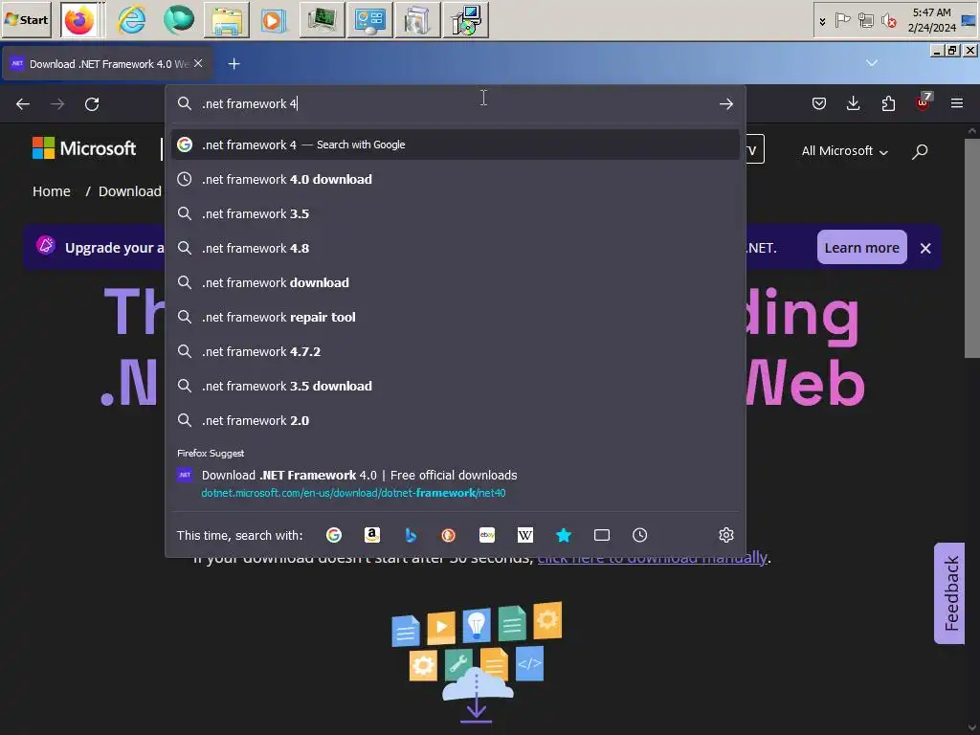This screenshot has height=735, width=980.
Task: Choose suggestion '.net framework 2.0'
Action: click(455, 420)
